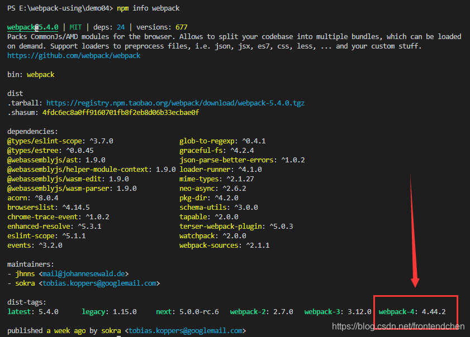Click the jhnns maintainer name

pos(25,274)
